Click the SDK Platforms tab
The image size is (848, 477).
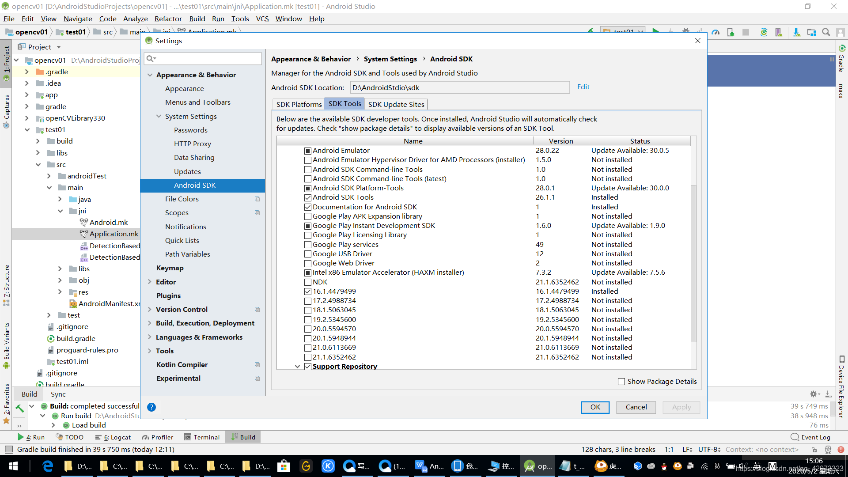click(x=299, y=104)
